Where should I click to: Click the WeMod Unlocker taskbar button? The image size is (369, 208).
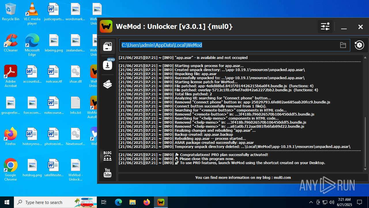pyautogui.click(x=161, y=202)
